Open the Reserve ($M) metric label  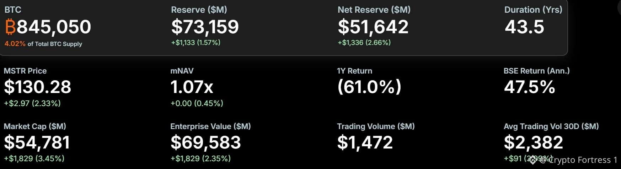tap(199, 10)
